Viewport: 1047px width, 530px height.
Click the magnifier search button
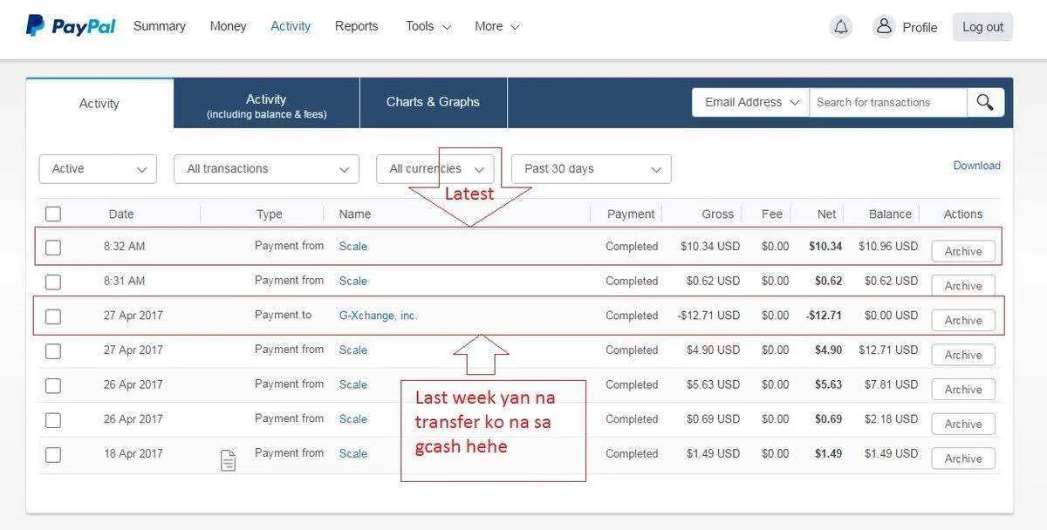[x=985, y=102]
